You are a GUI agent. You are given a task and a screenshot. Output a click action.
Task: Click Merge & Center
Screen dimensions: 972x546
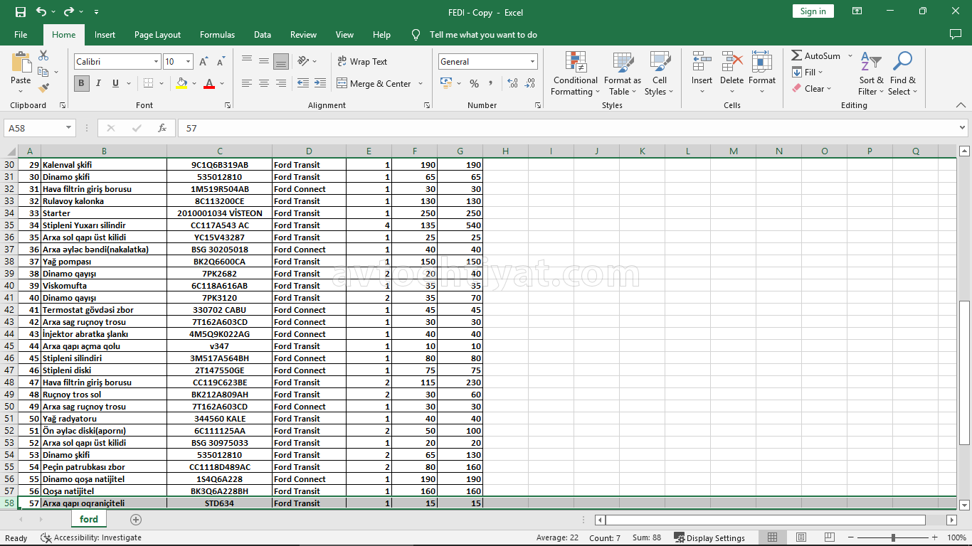click(x=374, y=83)
